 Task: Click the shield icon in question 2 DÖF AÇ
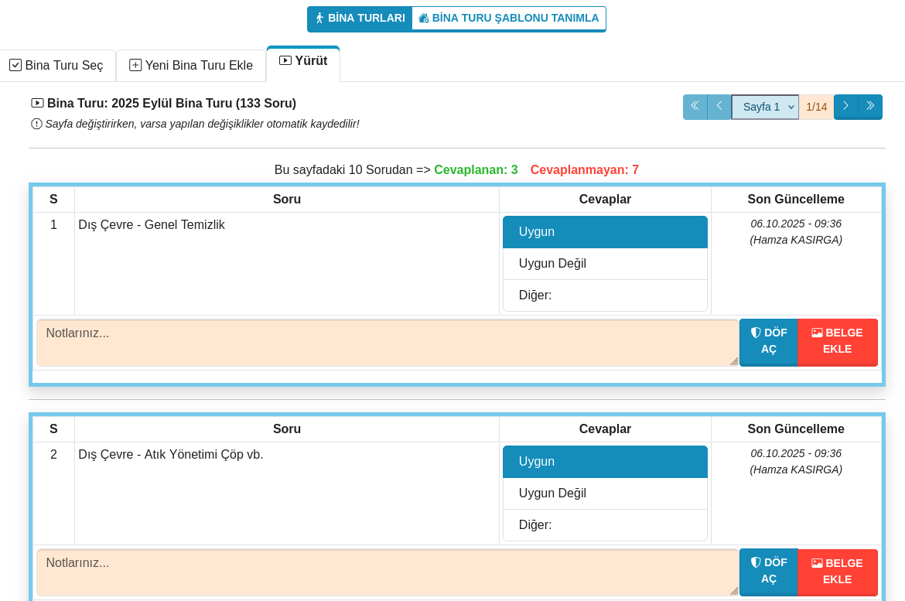coord(756,562)
